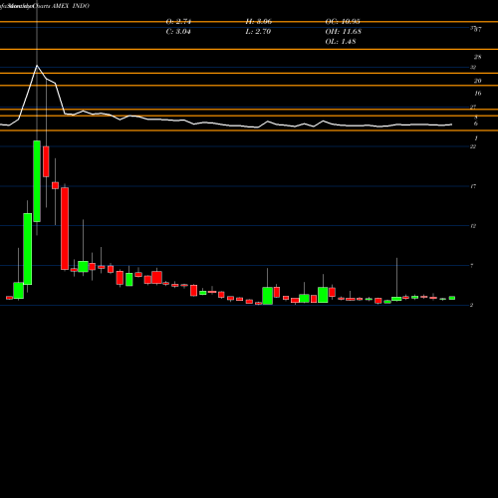The image size is (498, 498).
Task: Click the price axis label 12
Action: click(x=473, y=226)
